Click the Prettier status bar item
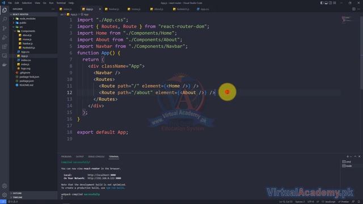 pyautogui.click(x=344, y=202)
